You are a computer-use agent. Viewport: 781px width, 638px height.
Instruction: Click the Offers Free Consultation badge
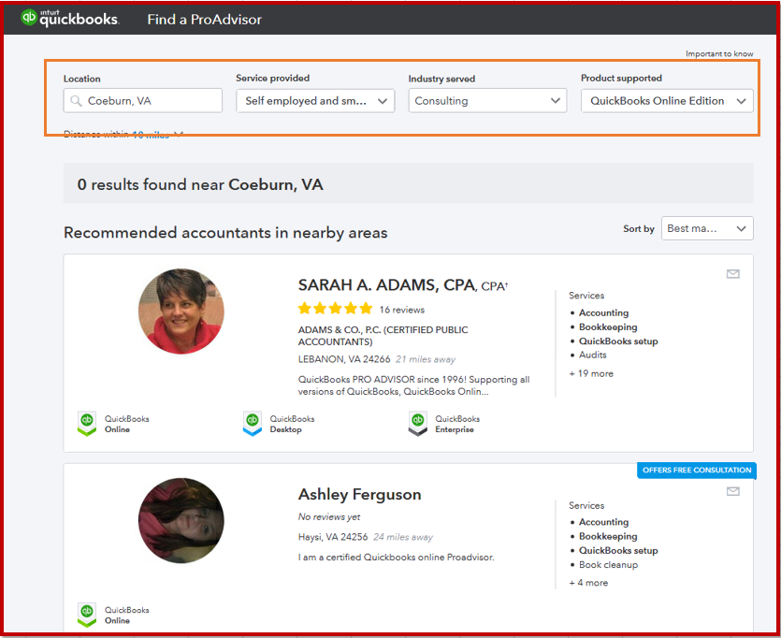click(x=696, y=471)
